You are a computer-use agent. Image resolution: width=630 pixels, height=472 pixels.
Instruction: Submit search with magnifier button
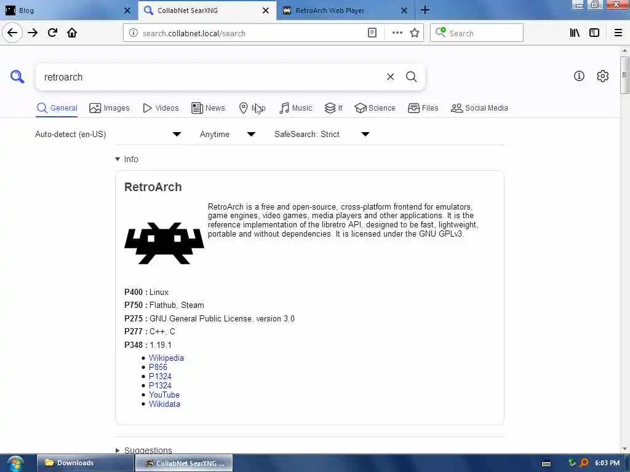pos(411,77)
